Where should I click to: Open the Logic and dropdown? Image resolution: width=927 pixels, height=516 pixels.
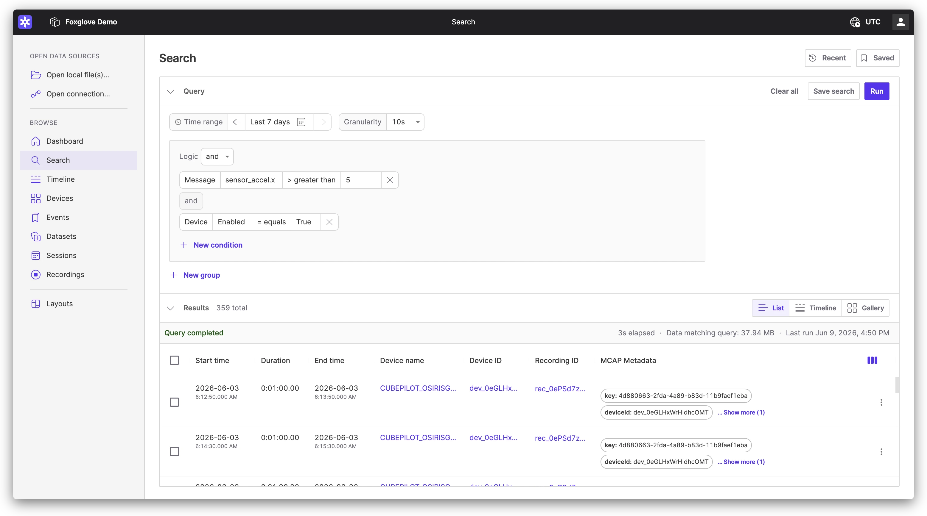pyautogui.click(x=217, y=157)
